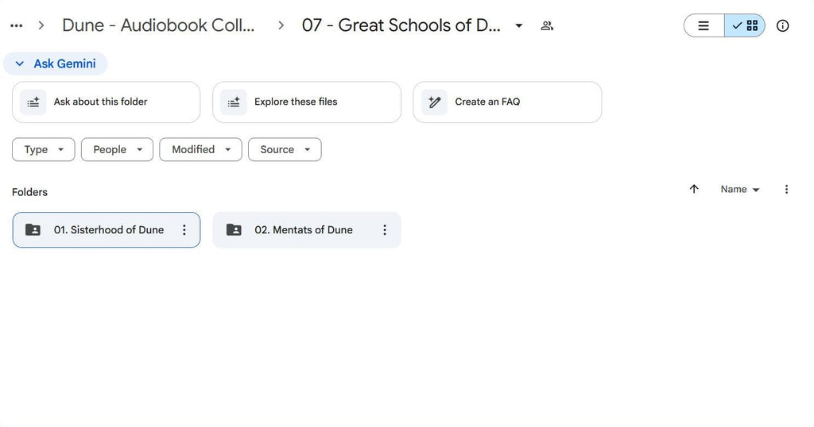
Task: Reverse sort direction arrow icon
Action: (x=694, y=189)
